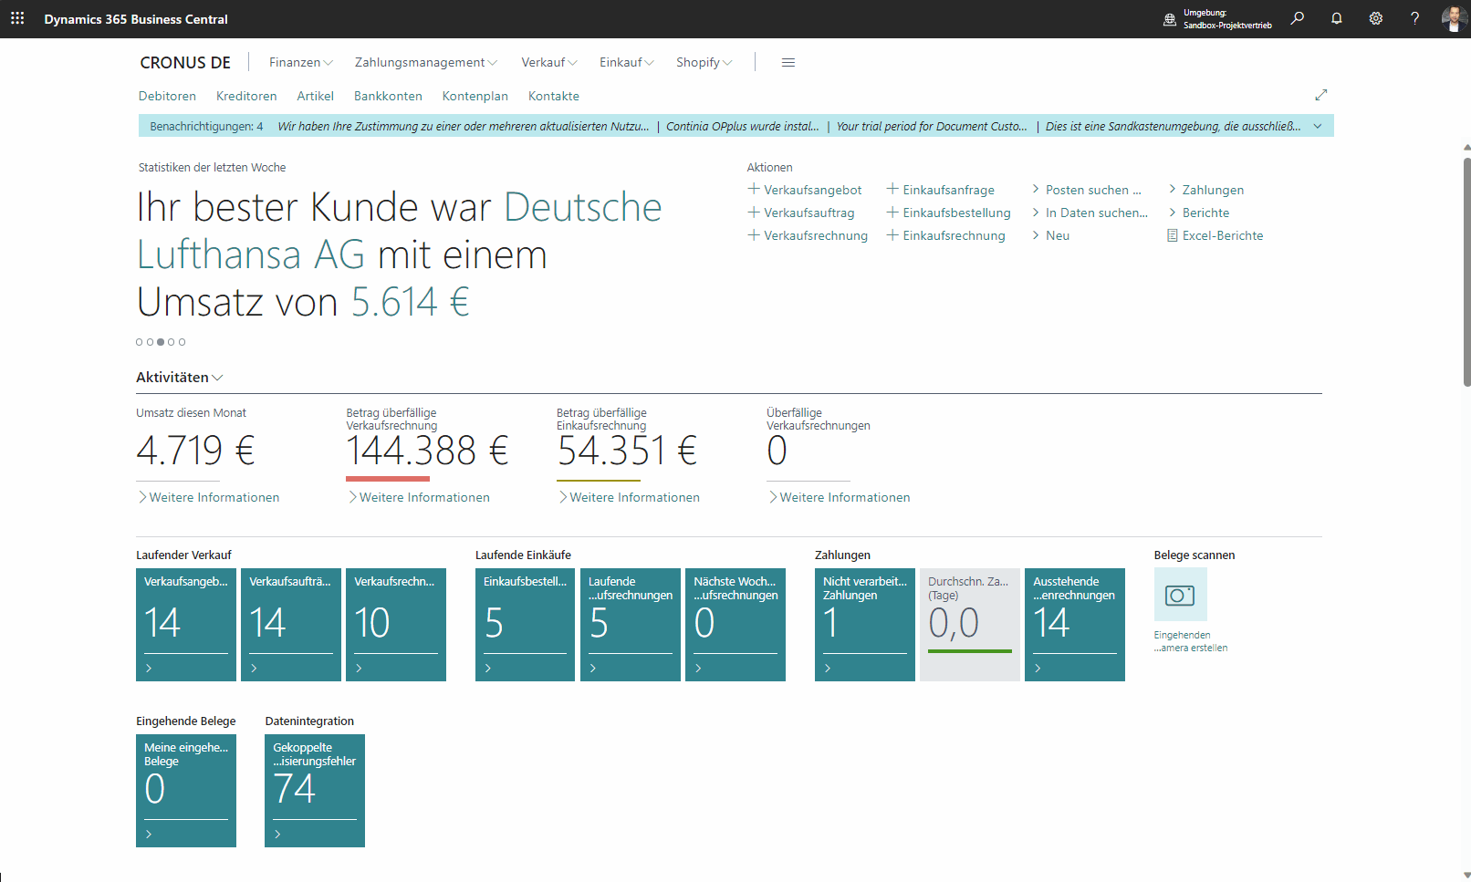Expand the Einkauf menu
Viewport: 1471px width, 882px height.
tap(627, 62)
